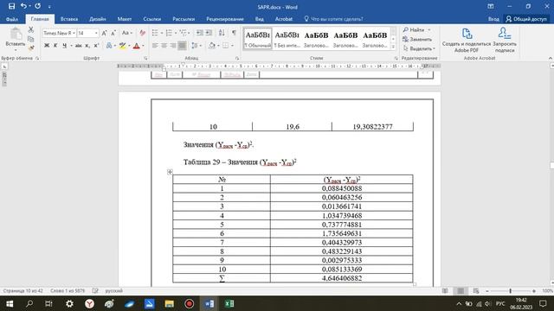Switch to the Дизайн tab
This screenshot has width=554, height=311.
click(x=98, y=19)
